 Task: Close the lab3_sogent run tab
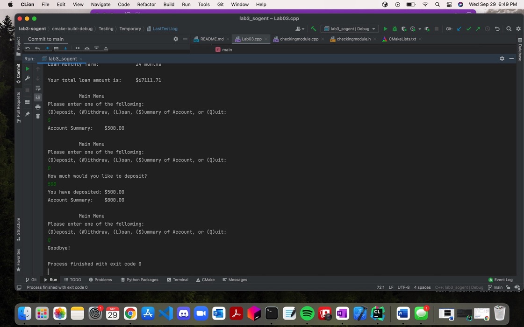[81, 59]
